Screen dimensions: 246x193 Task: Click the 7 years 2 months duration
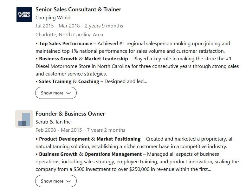point(106,130)
